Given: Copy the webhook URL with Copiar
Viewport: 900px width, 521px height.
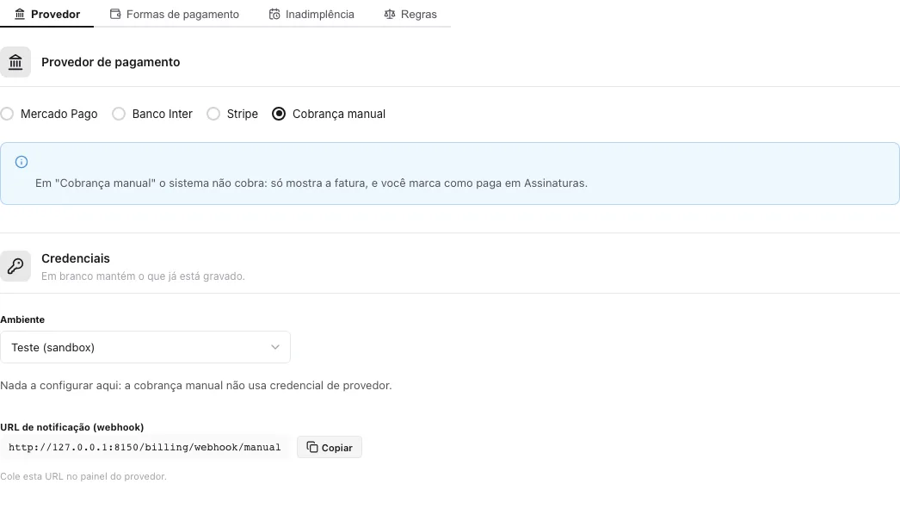Looking at the screenshot, I should coord(330,448).
